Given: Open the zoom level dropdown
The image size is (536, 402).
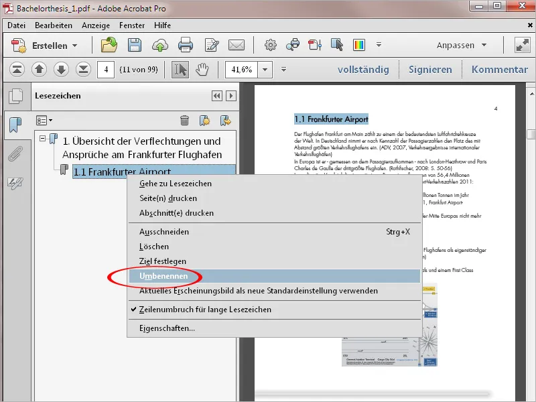Looking at the screenshot, I should click(264, 69).
